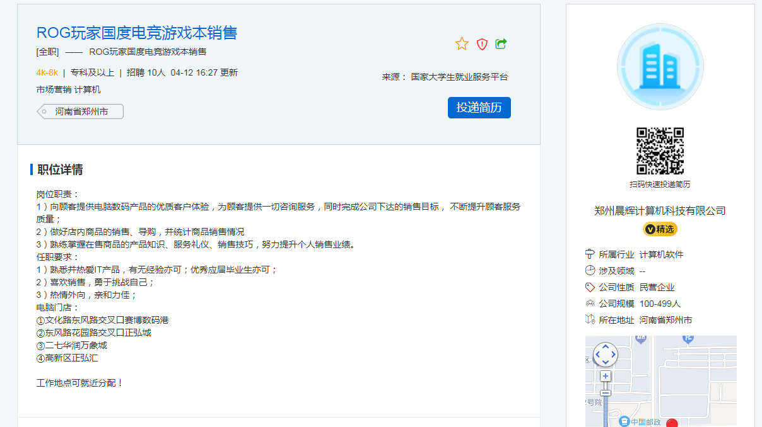Click the 国家大学生就业服务平台 source text
Viewport: 762px width, 427px height.
pos(459,77)
